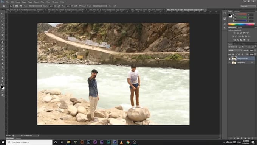Switch to the Channels tab

237,44
